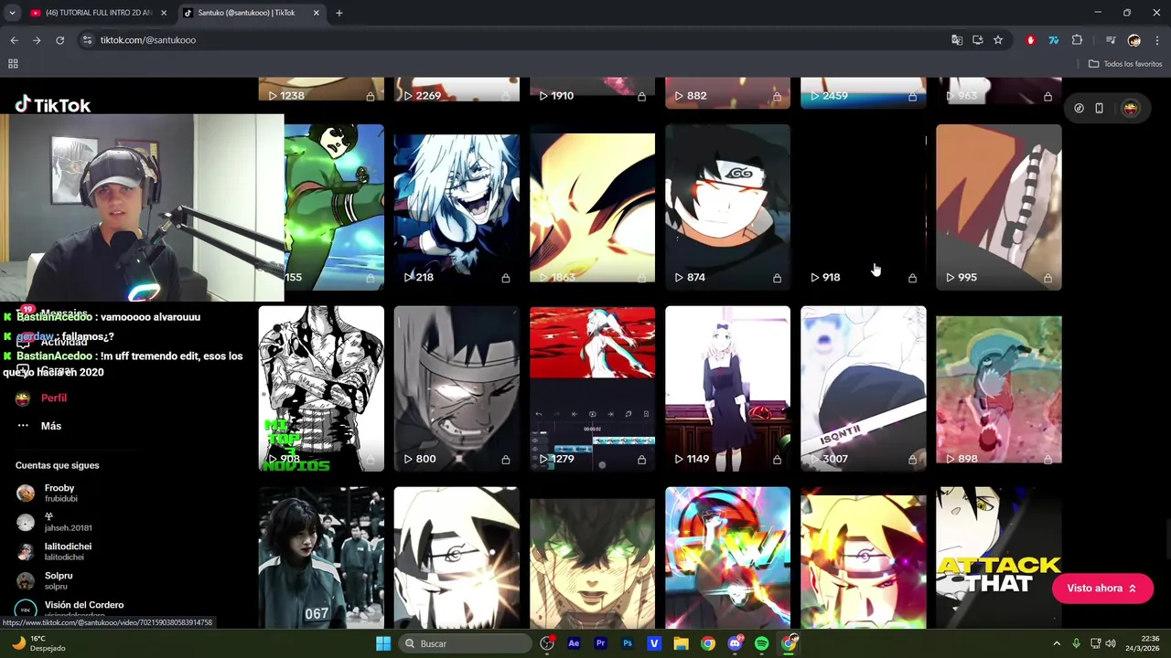The height and width of the screenshot is (658, 1171).
Task: Open File Explorer from the taskbar
Action: click(681, 643)
